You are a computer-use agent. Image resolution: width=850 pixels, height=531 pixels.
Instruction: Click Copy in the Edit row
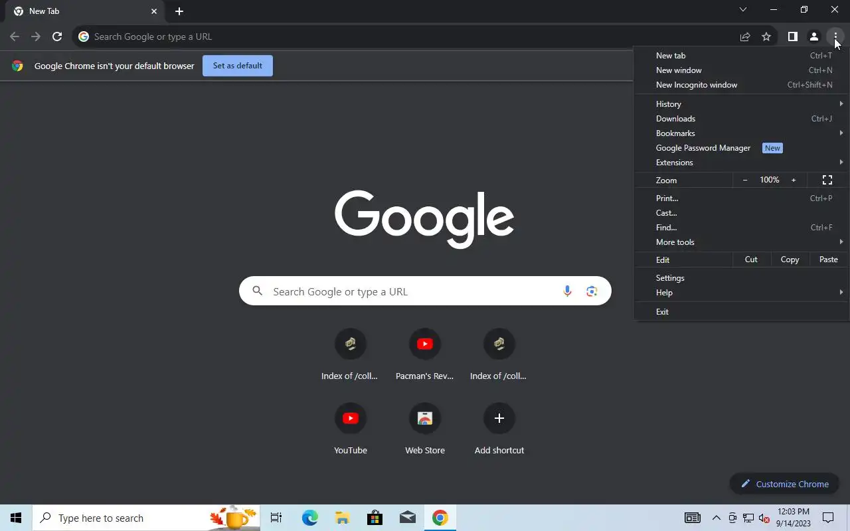790,260
